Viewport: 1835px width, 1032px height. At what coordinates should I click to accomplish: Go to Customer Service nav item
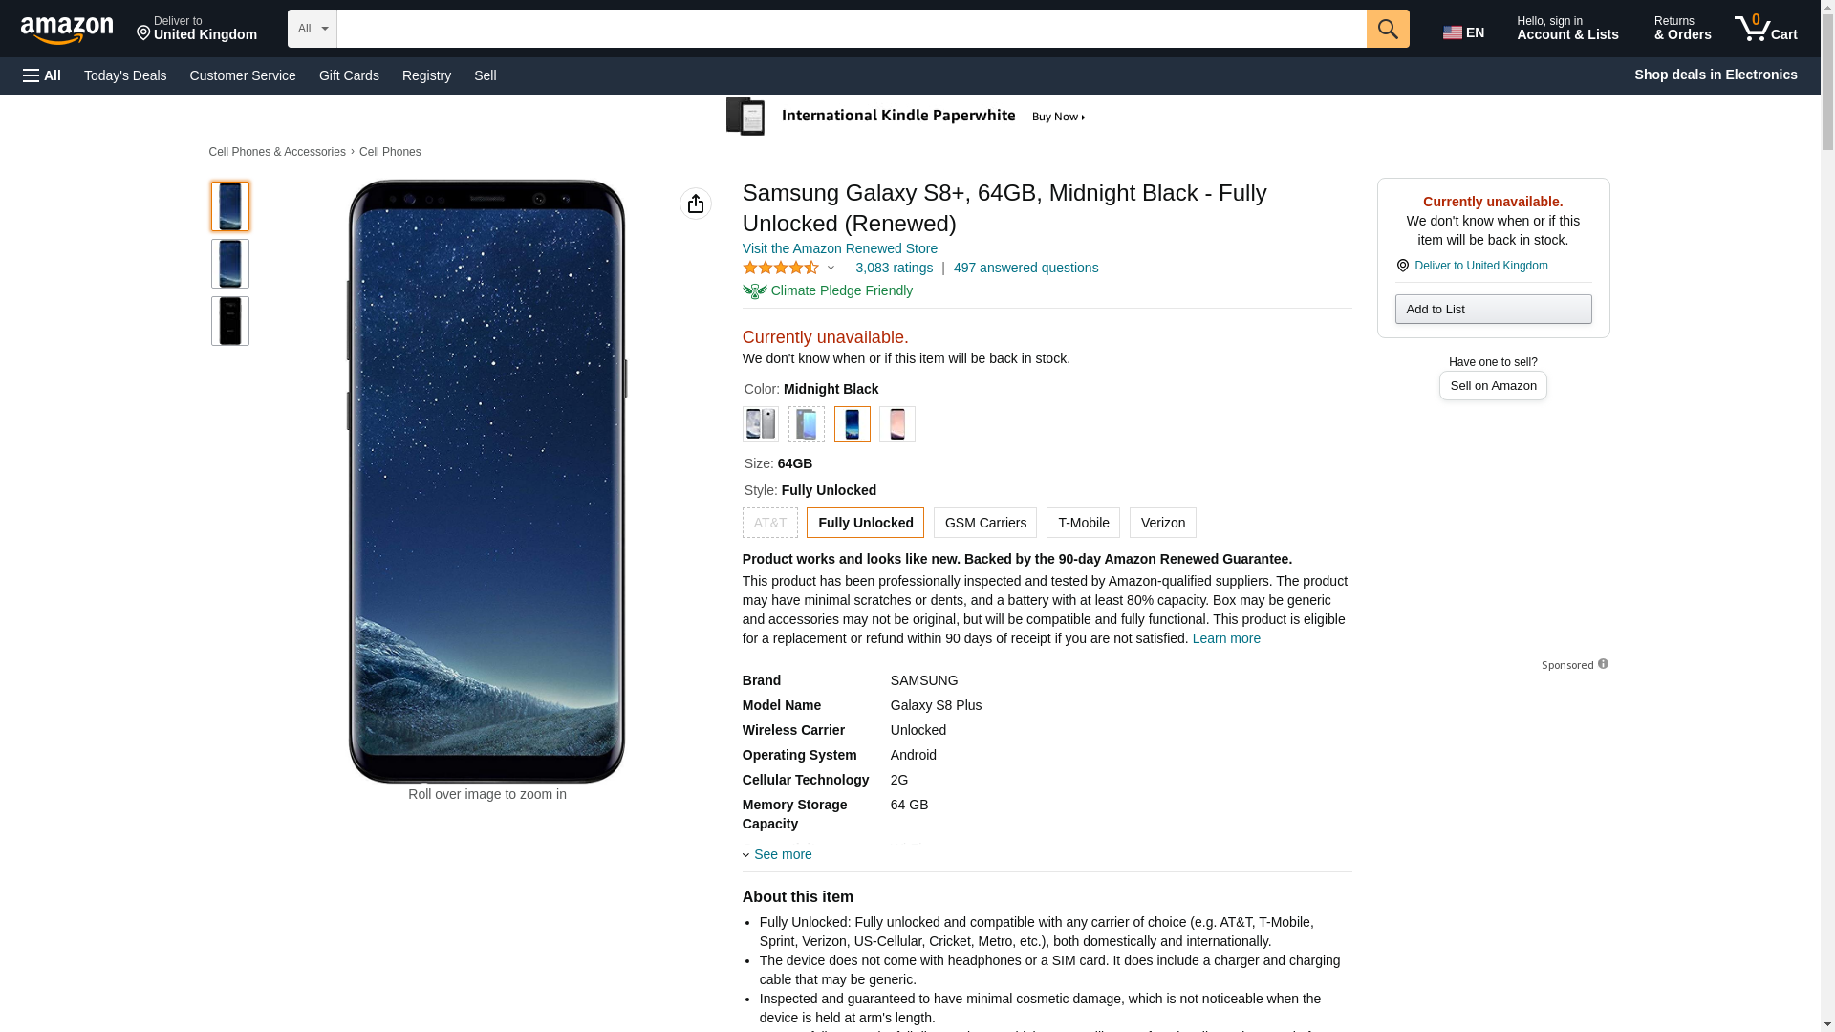243,75
